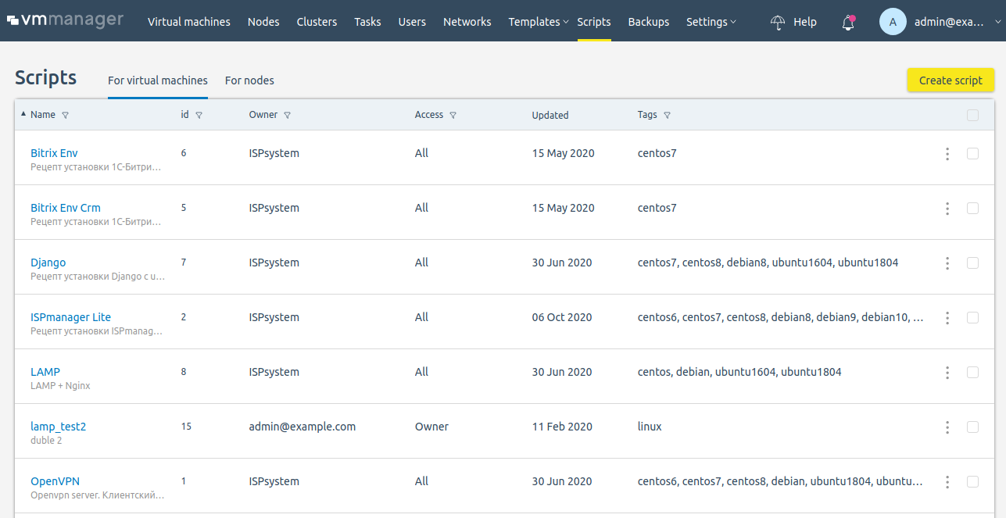Image resolution: width=1006 pixels, height=518 pixels.
Task: Open three-dot menu for LAMP
Action: (947, 373)
